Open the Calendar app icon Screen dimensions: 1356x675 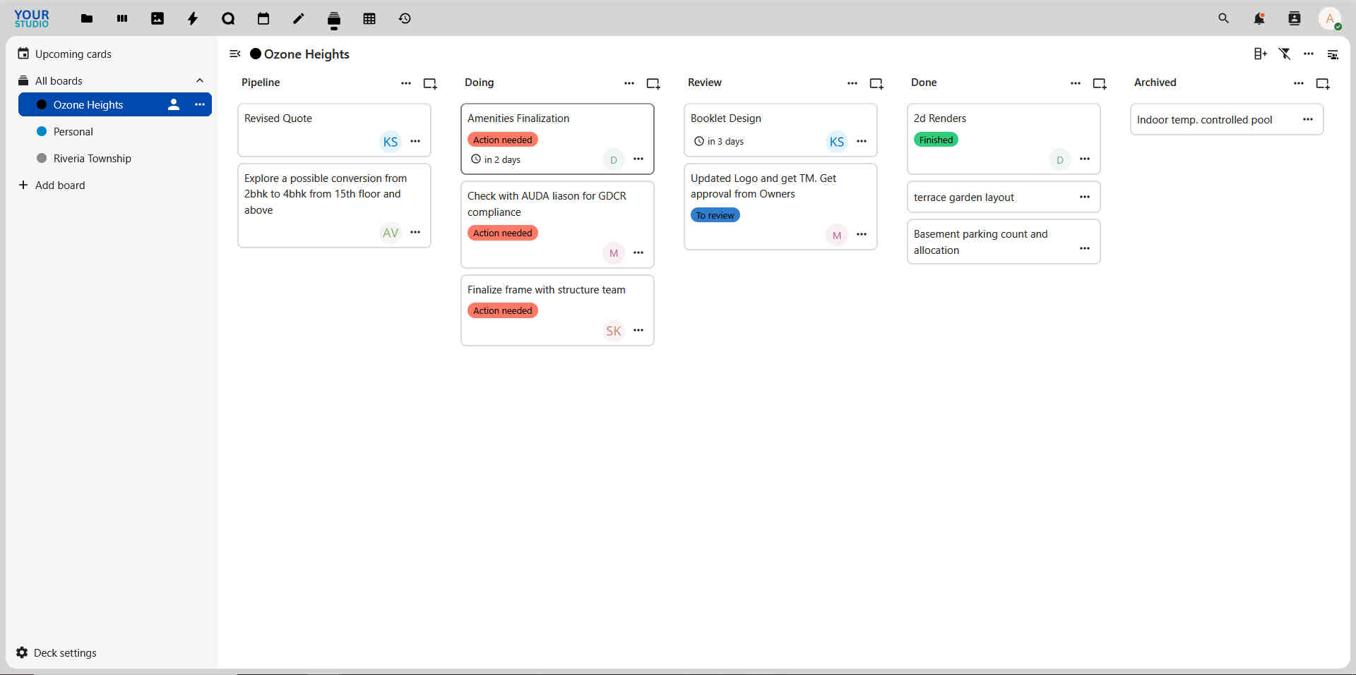[x=263, y=19]
